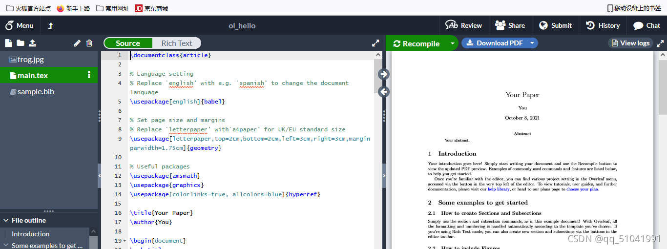Create a new file icon
The height and width of the screenshot is (249, 667).
click(x=8, y=43)
